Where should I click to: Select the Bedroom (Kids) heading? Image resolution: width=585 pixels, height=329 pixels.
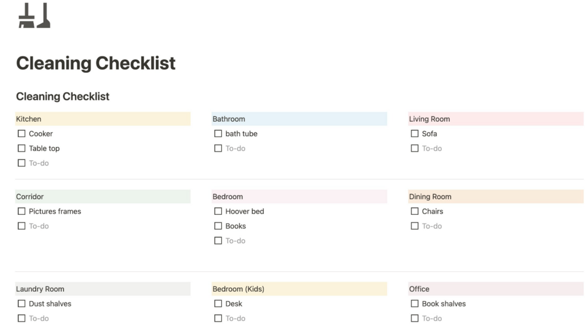[x=238, y=289]
